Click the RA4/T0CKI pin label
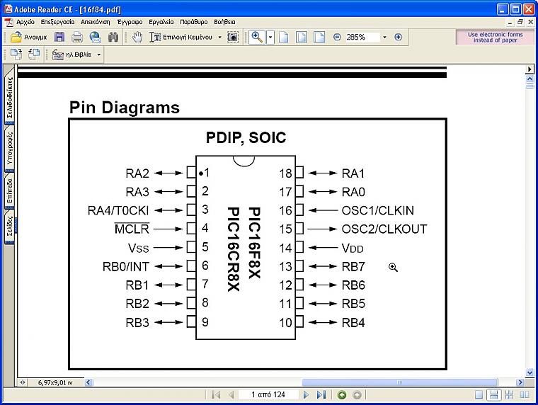538x405 pixels. tap(118, 210)
